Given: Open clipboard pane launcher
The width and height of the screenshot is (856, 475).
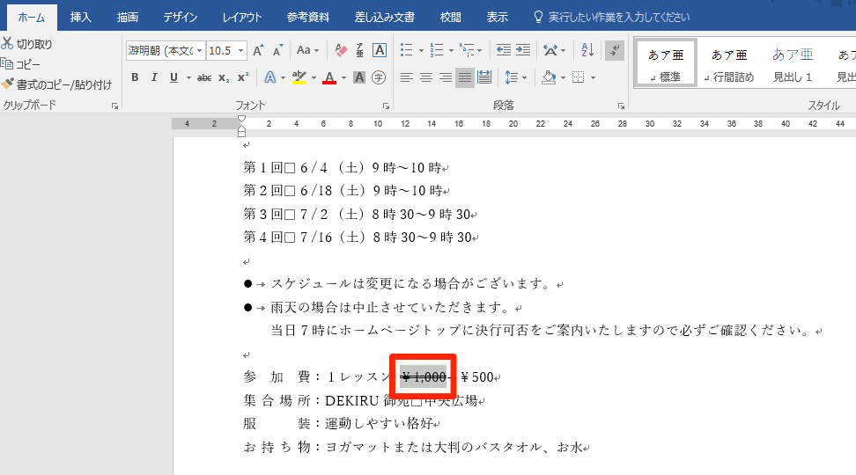Looking at the screenshot, I should 114,106.
